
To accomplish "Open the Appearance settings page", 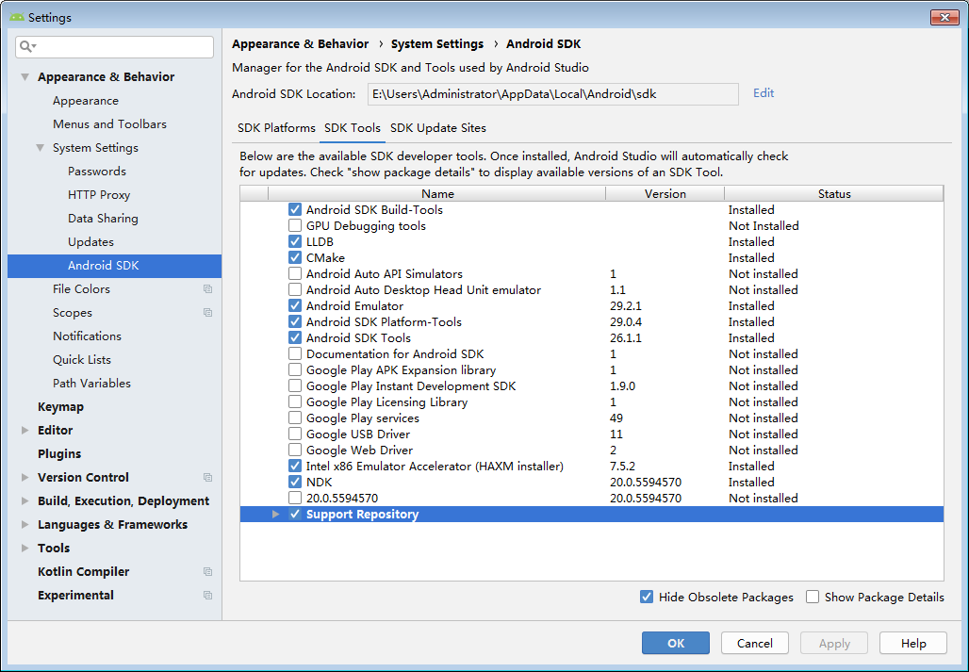I will point(85,101).
